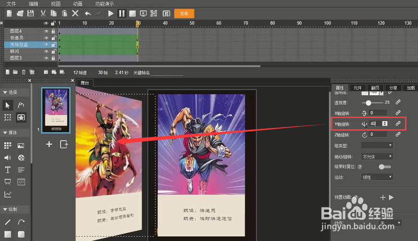Toggle visibility of 顾问 layer
This screenshot has width=418, height=241.
(x=46, y=51)
